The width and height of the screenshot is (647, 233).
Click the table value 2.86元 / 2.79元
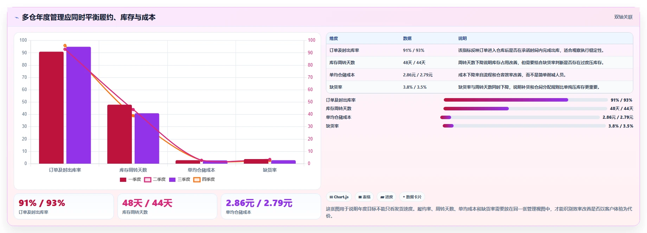click(x=418, y=75)
